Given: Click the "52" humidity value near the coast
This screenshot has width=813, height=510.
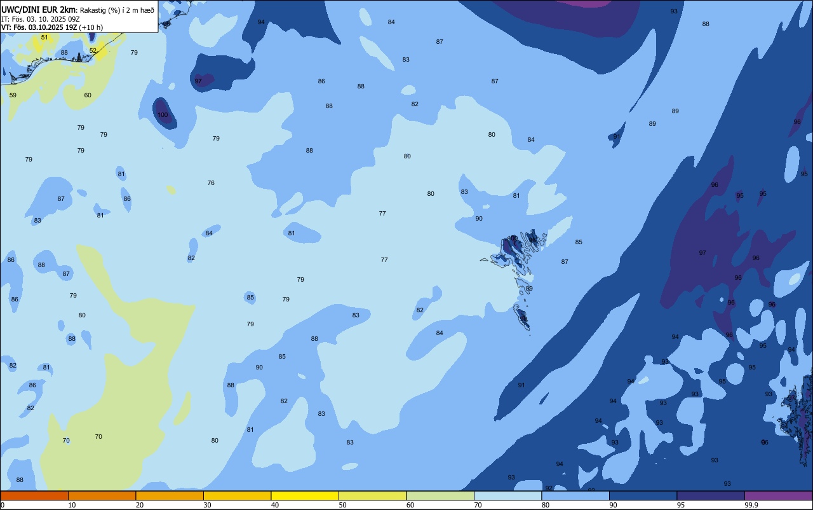Looking at the screenshot, I should pos(93,51).
